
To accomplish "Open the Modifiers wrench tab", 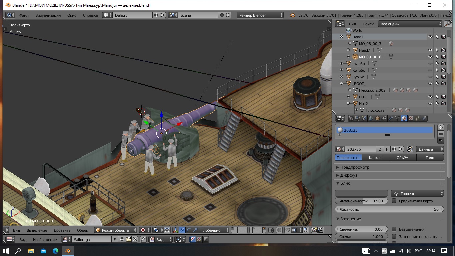I will tap(391, 118).
